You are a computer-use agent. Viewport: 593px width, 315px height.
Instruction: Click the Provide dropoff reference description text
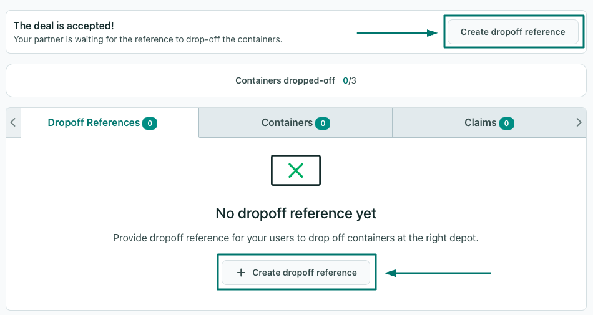click(296, 238)
